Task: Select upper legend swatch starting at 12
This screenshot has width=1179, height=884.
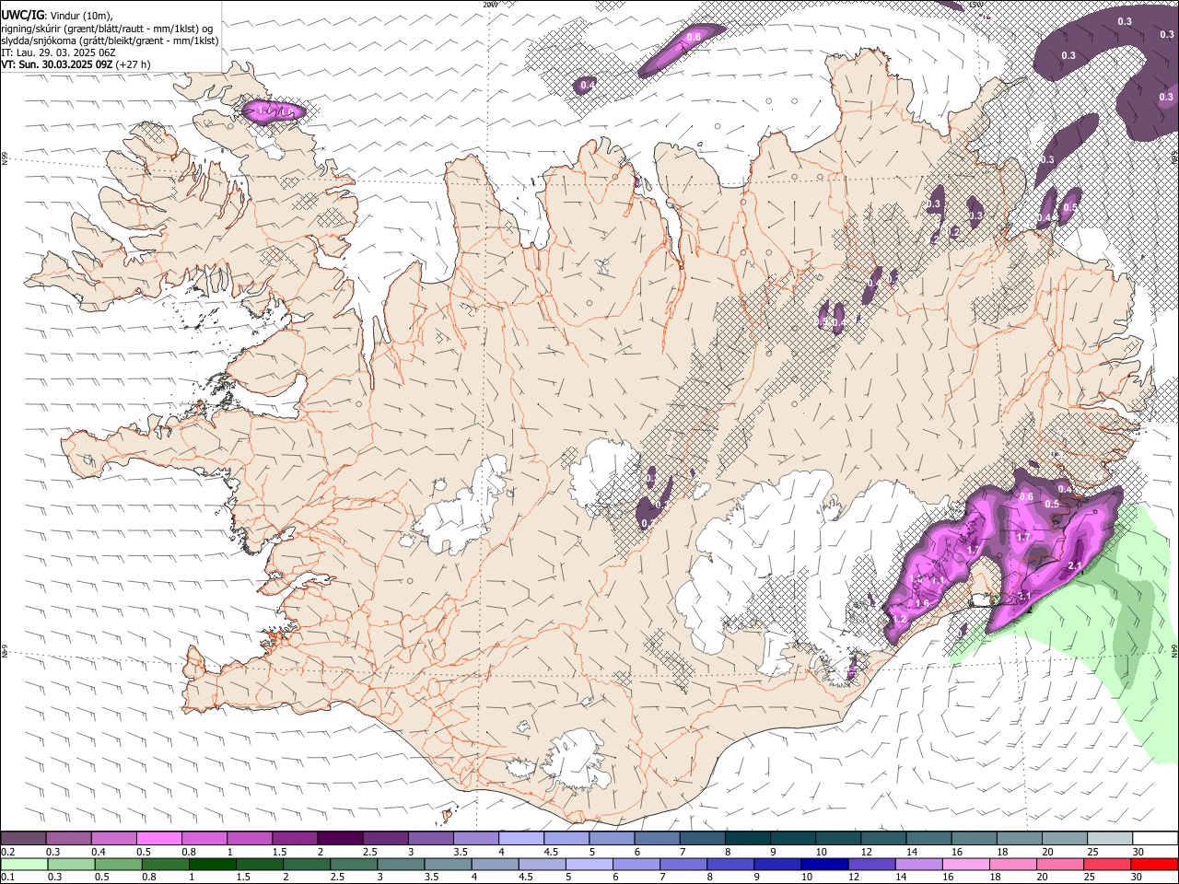Action: coord(883,838)
